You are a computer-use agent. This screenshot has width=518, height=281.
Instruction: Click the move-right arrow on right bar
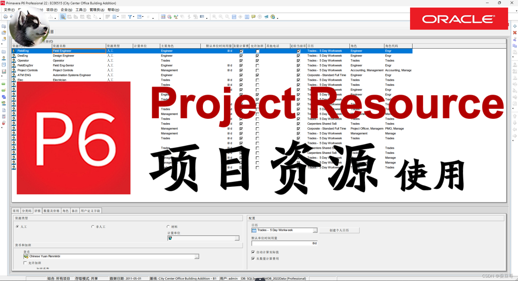[515, 136]
